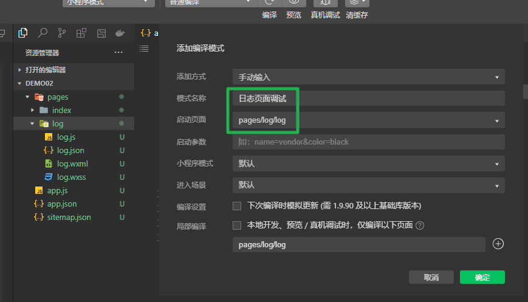Open the 添加方式 dropdown
The height and width of the screenshot is (302, 528).
point(368,77)
